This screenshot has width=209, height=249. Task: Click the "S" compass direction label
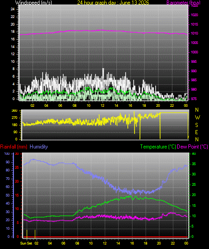click(196, 125)
